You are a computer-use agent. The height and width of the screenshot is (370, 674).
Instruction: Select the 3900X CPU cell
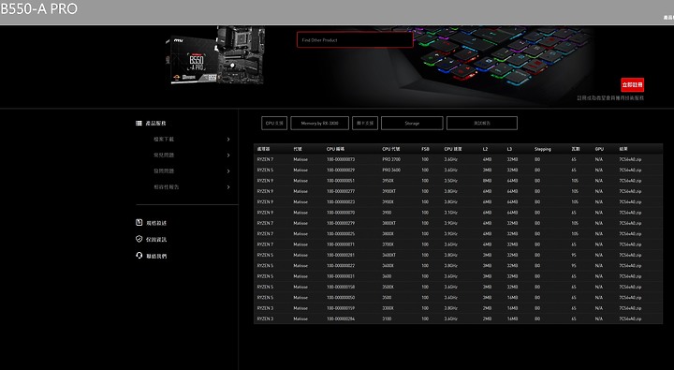(388, 201)
